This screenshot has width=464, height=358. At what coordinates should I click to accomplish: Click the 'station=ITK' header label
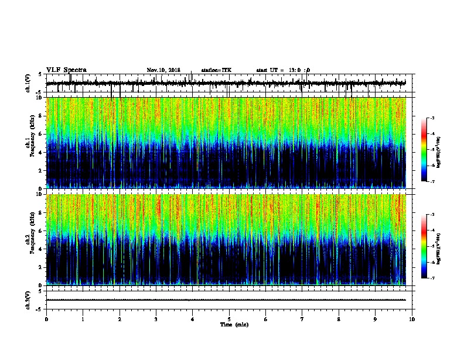point(216,70)
